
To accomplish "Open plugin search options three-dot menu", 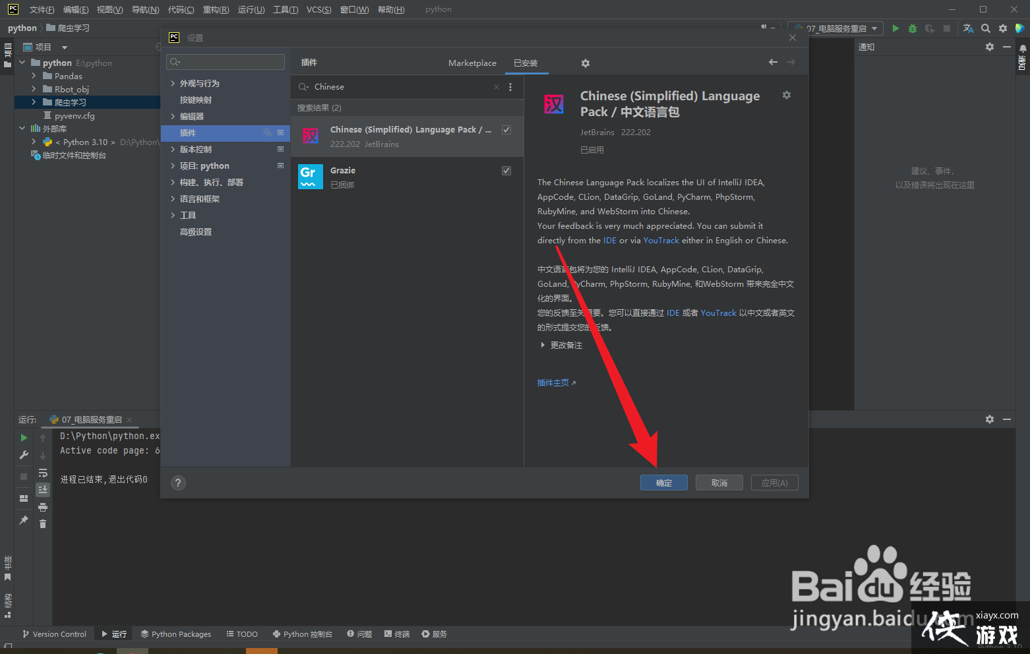I will tap(510, 87).
